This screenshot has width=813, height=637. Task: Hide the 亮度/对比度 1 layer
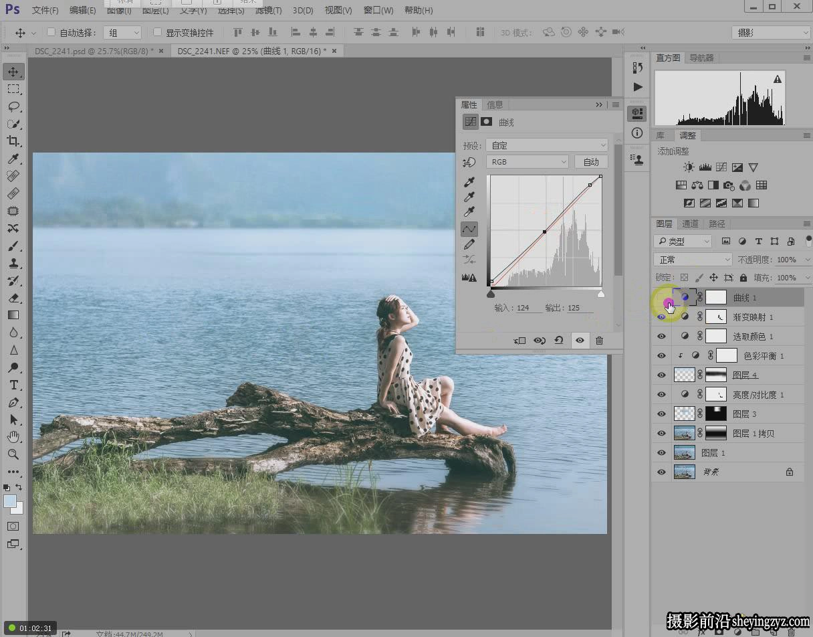tap(662, 395)
